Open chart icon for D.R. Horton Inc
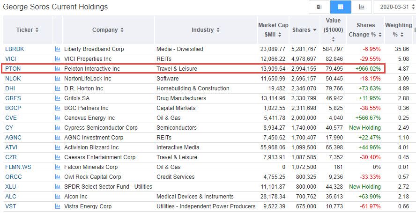The height and width of the screenshot is (213, 416). 58,88
